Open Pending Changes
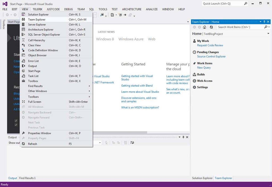 (x=208, y=52)
